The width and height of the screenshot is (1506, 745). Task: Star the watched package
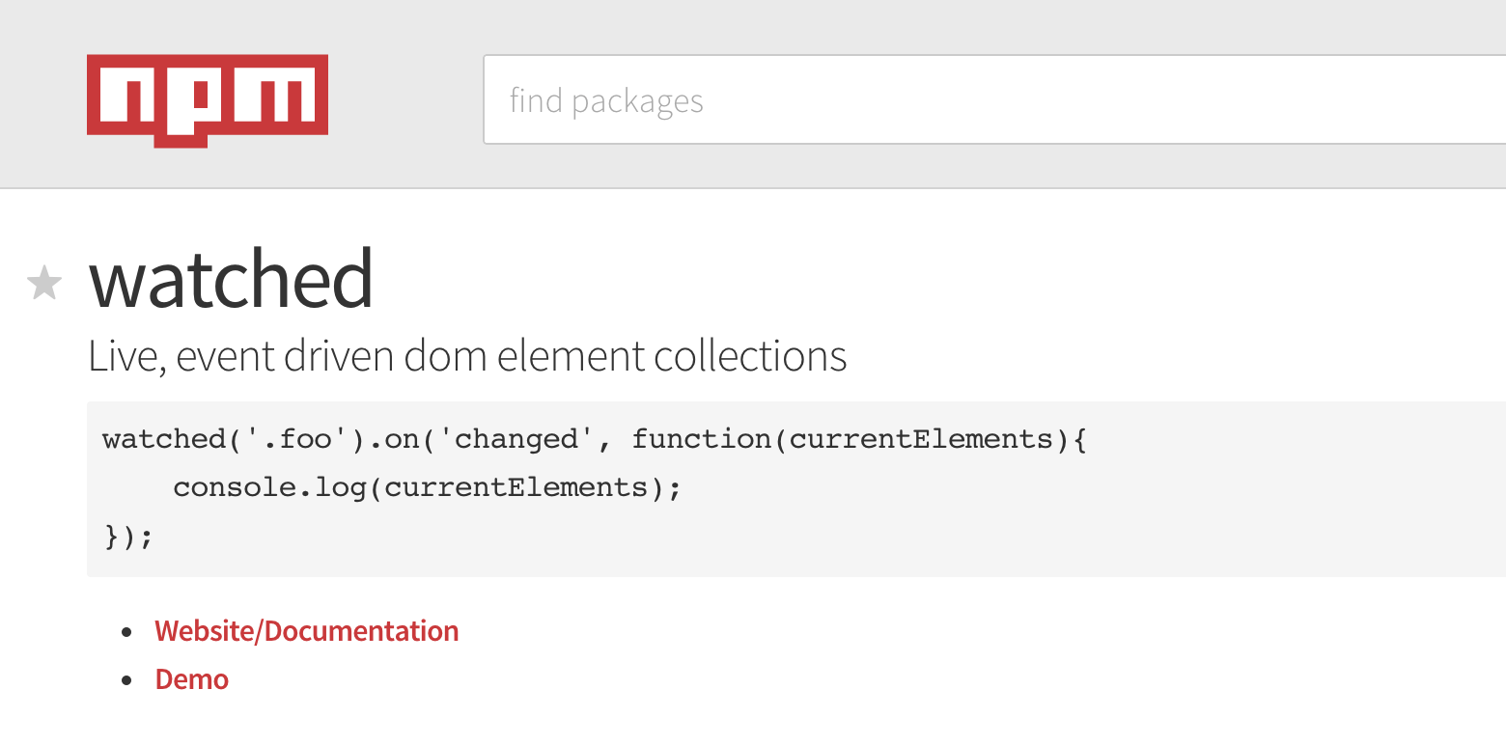click(x=44, y=284)
